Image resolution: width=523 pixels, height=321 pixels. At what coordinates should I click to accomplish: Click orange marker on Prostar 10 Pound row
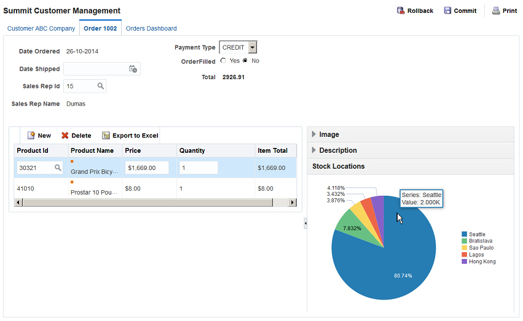click(72, 182)
